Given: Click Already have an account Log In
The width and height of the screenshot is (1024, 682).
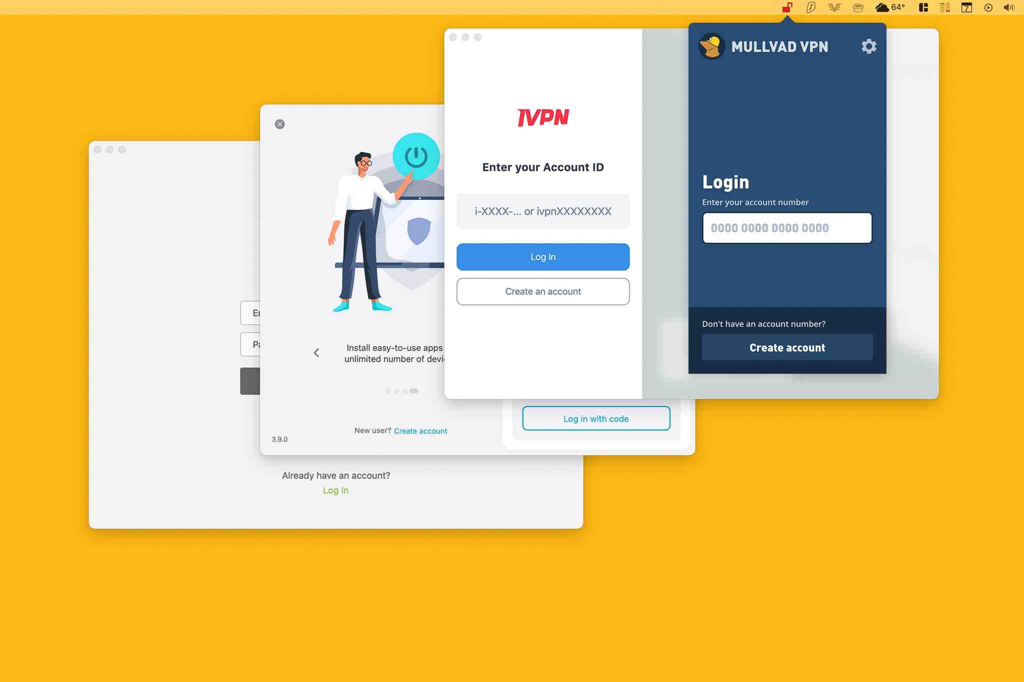Looking at the screenshot, I should pos(336,490).
